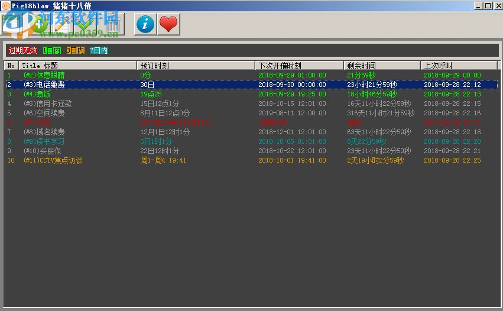Click the 15日12点1分 schedule cell
Image resolution: width=503 pixels, height=311 pixels.
pos(160,103)
